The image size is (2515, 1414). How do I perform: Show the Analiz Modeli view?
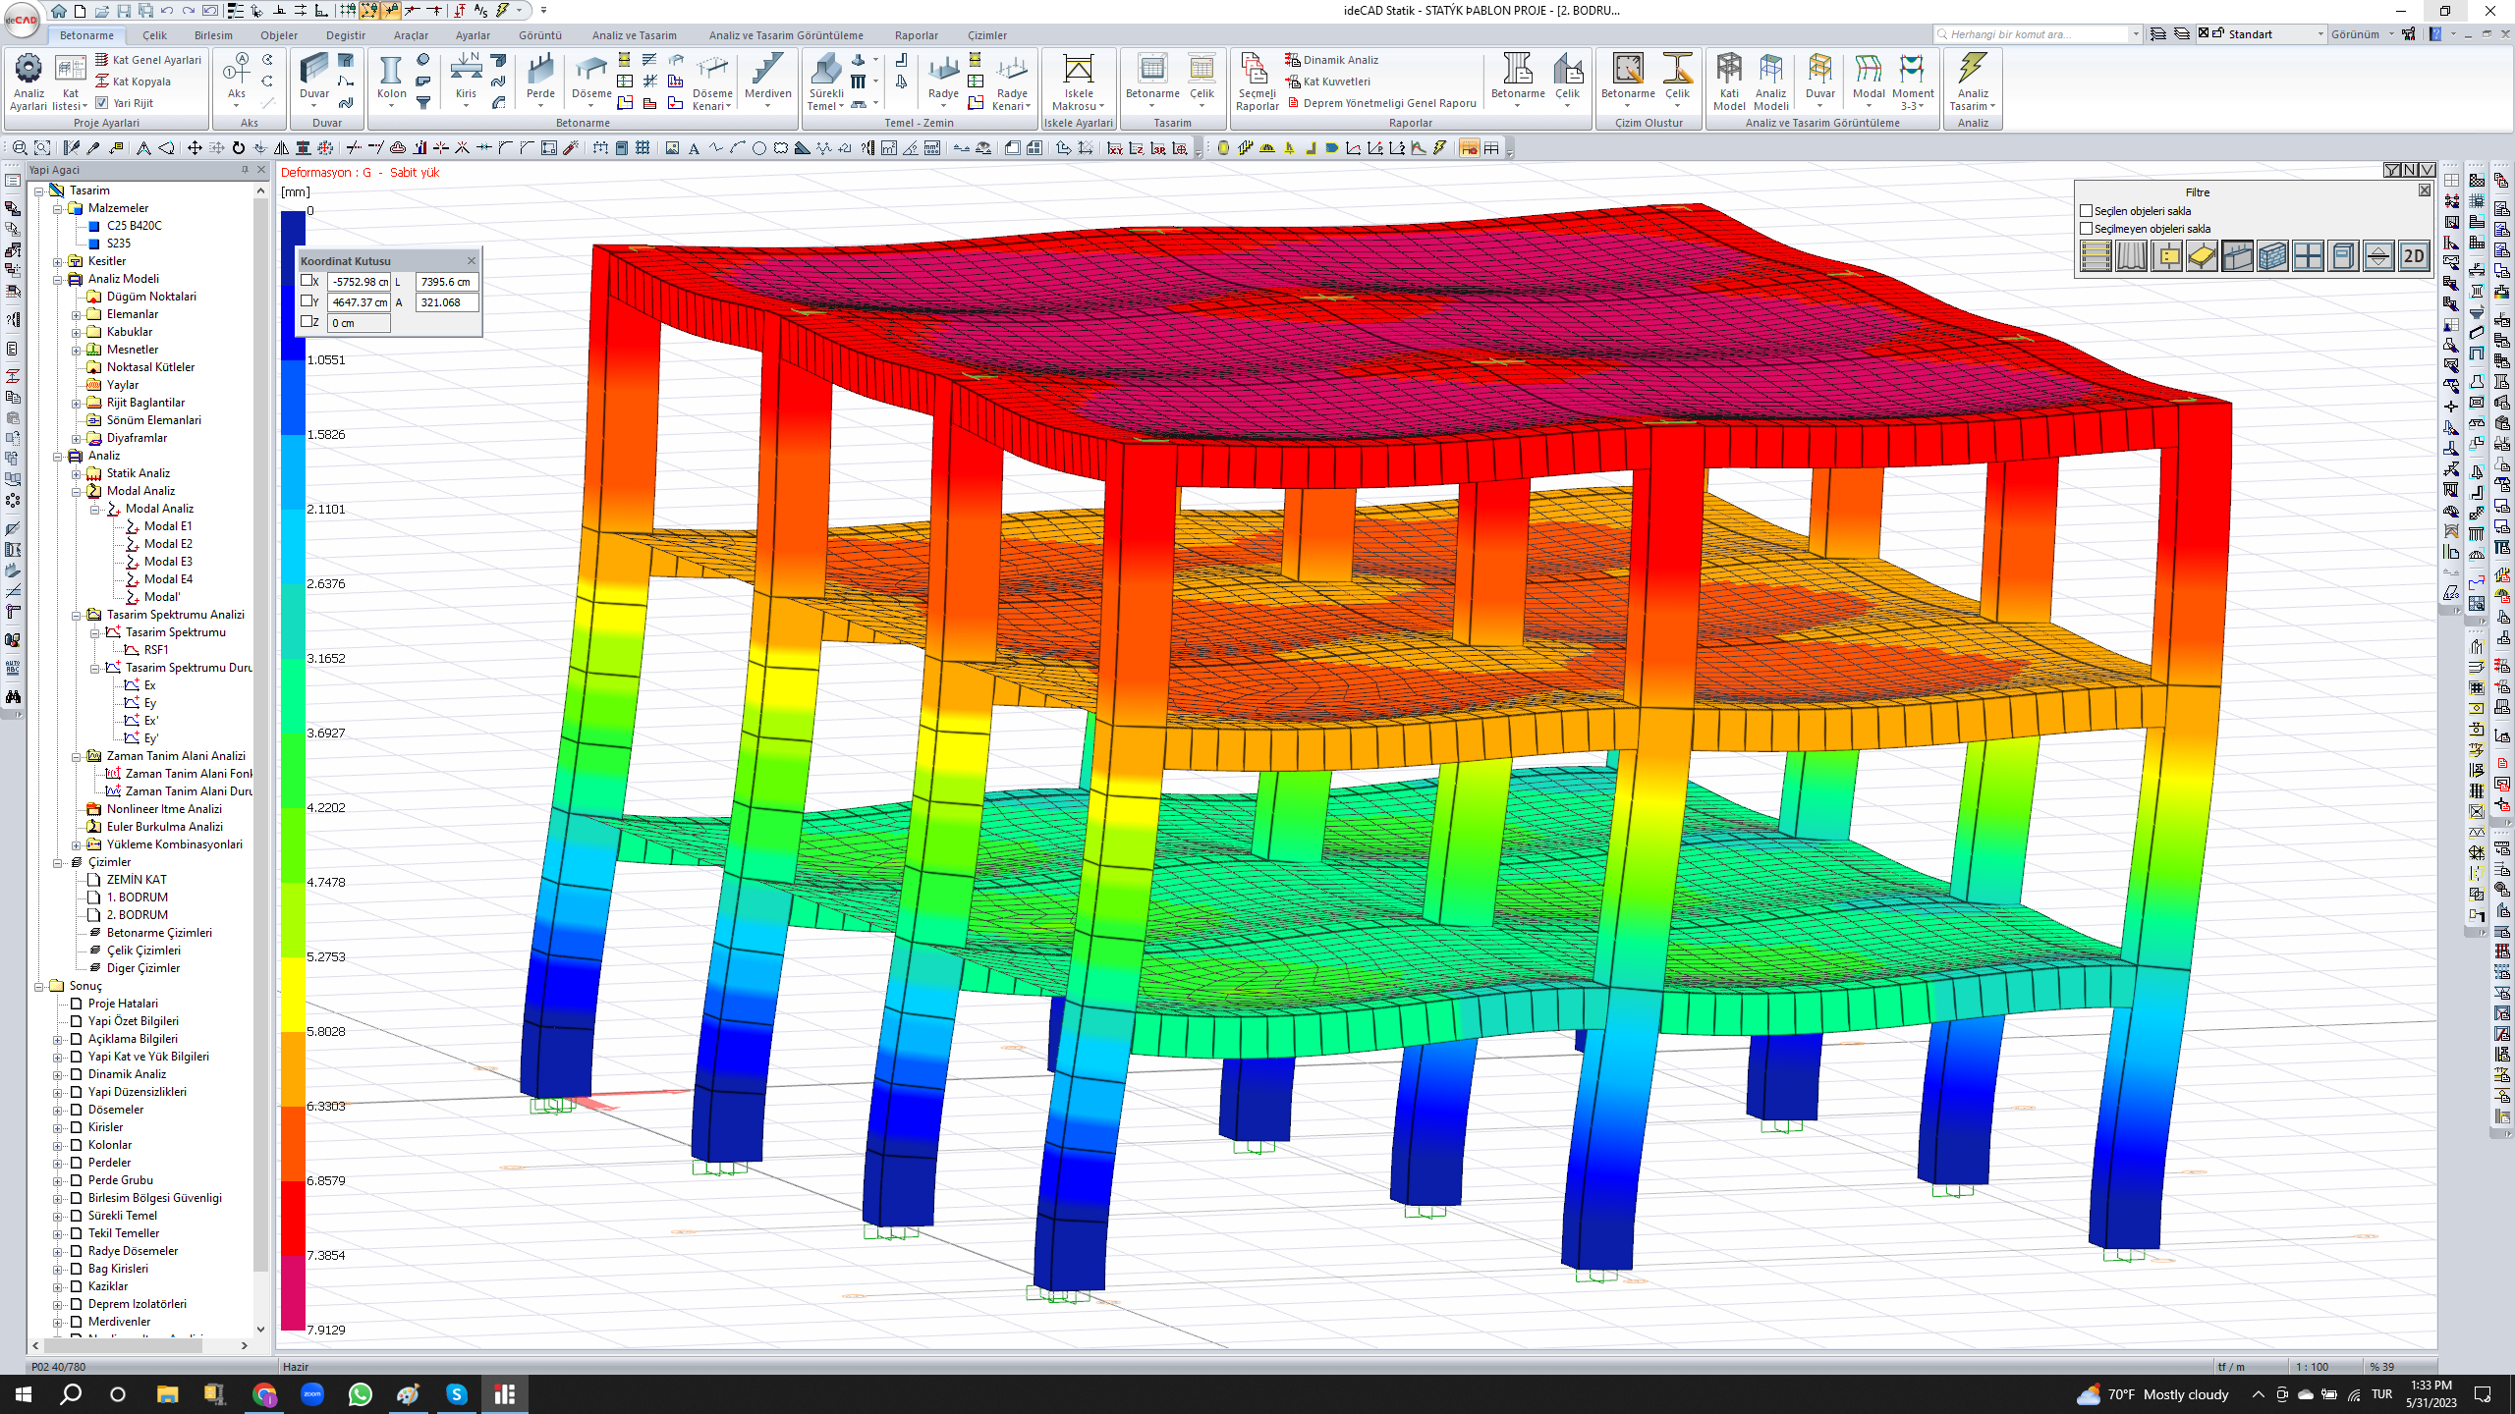point(1770,82)
